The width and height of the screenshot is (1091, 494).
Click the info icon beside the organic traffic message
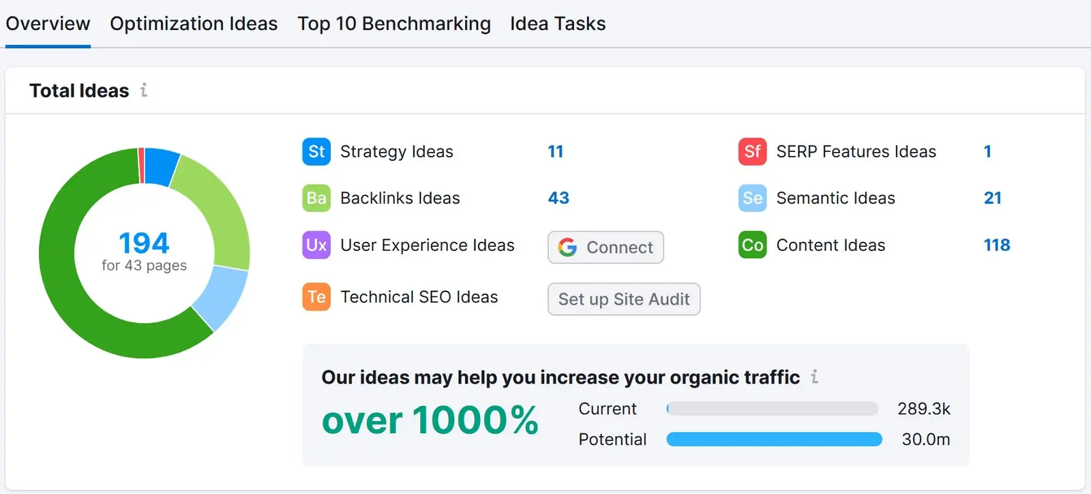tap(814, 377)
